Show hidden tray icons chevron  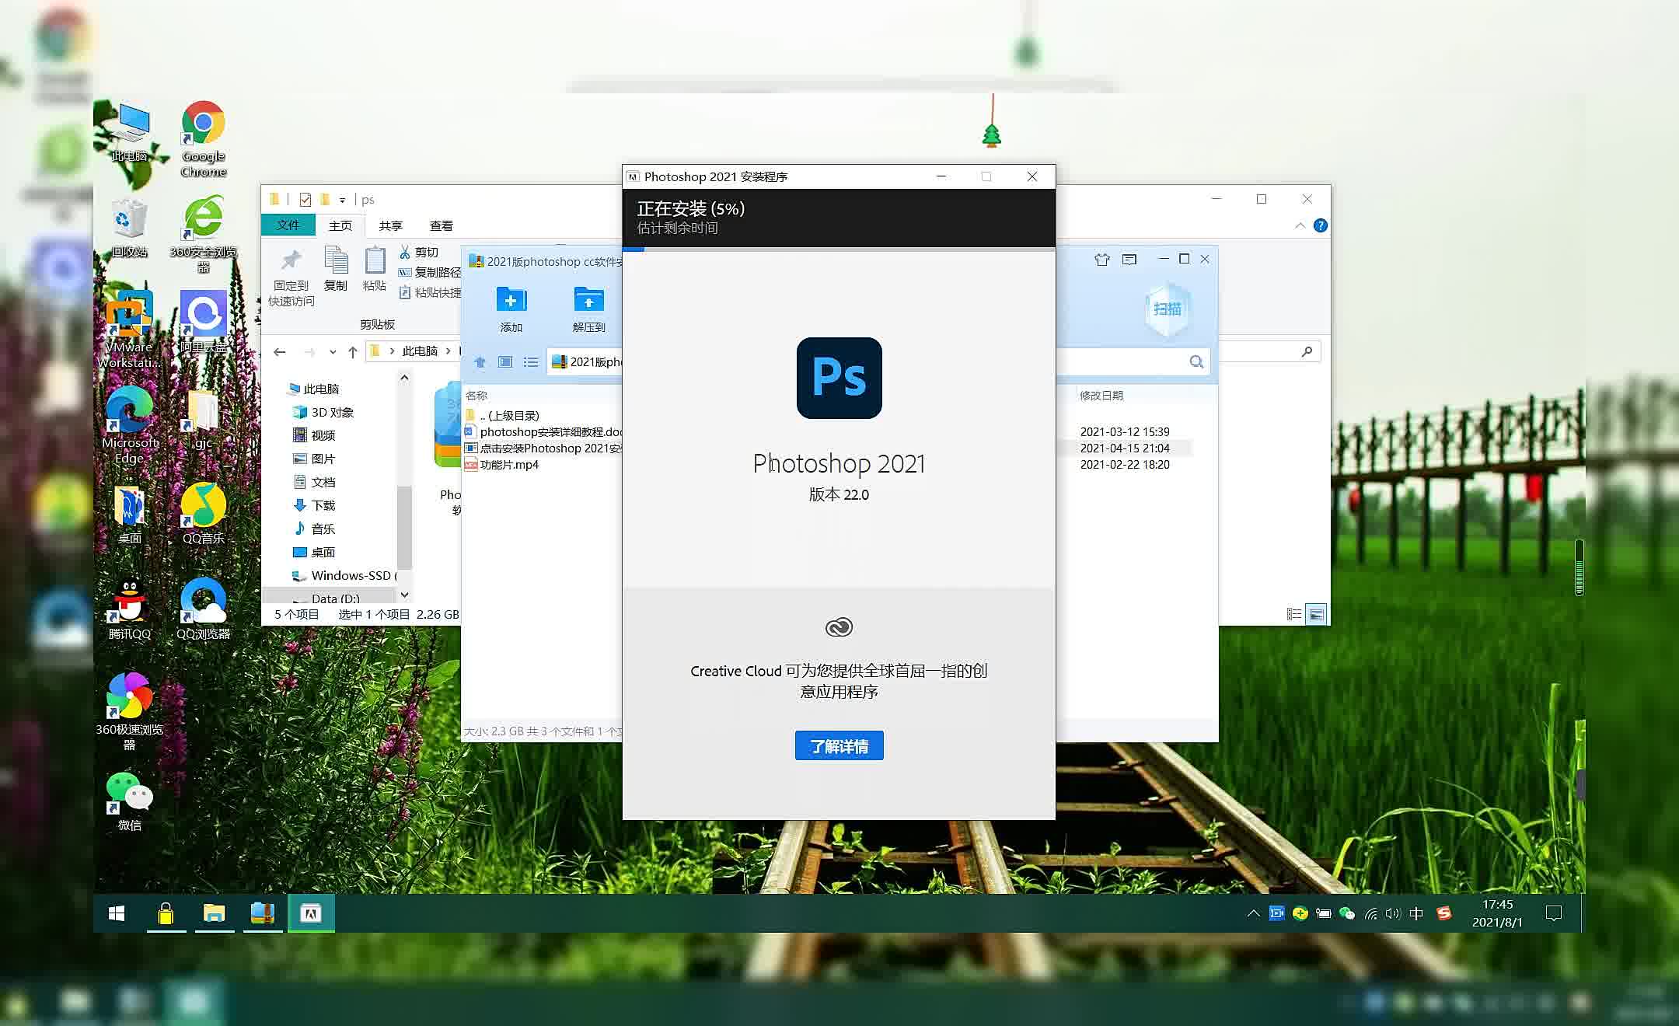pyautogui.click(x=1253, y=913)
